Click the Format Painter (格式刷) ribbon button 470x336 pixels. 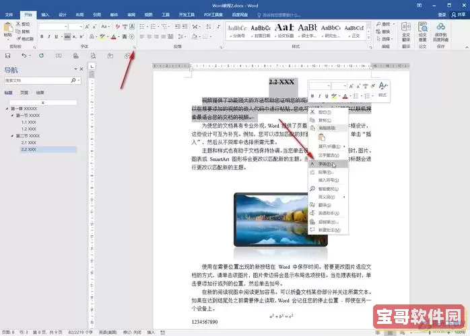25,39
